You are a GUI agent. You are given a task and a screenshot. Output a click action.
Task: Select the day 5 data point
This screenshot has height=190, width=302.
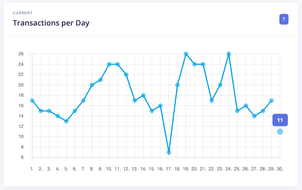66,121
